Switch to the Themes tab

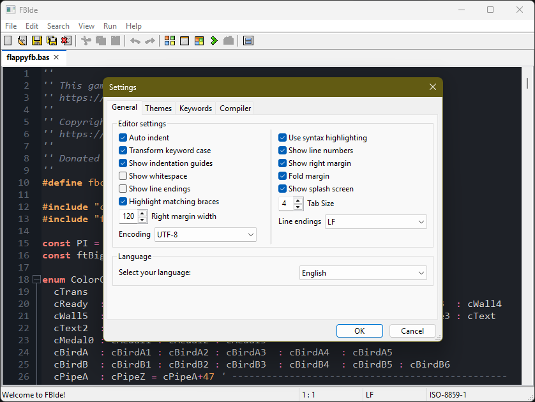(x=158, y=108)
